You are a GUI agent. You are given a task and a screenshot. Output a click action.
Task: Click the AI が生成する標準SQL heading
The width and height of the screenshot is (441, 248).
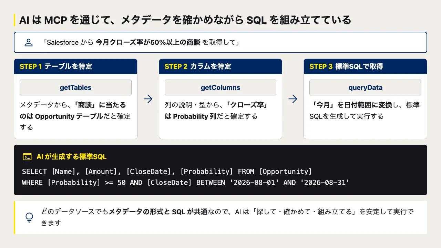(72, 157)
